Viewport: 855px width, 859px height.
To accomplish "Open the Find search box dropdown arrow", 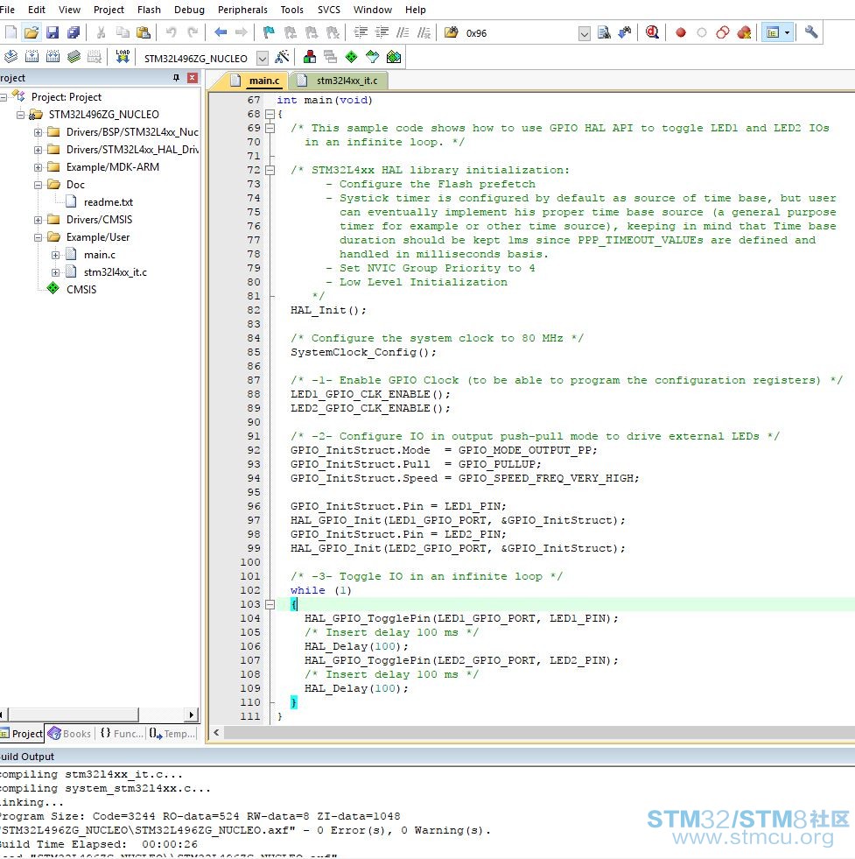I will tap(584, 33).
